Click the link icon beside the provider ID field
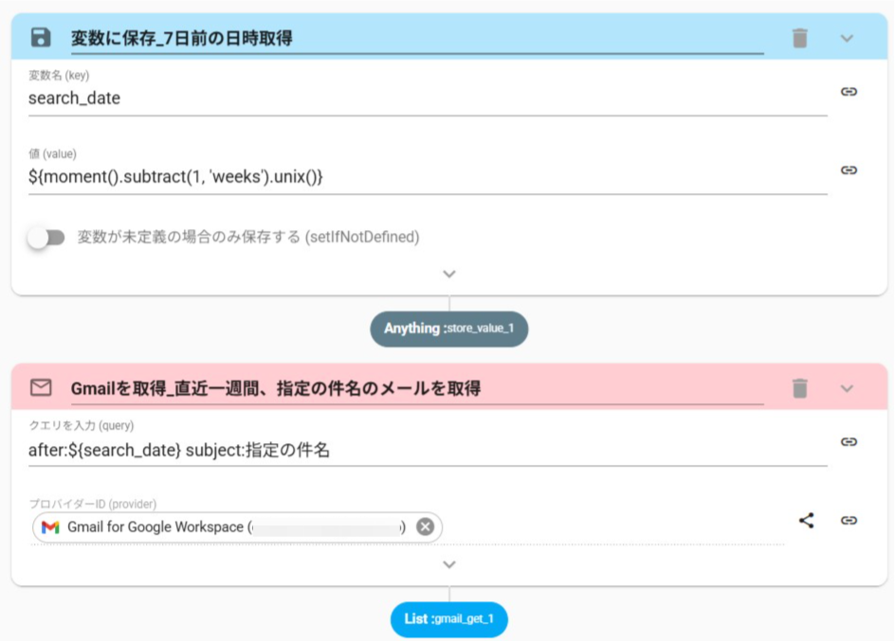 [849, 520]
